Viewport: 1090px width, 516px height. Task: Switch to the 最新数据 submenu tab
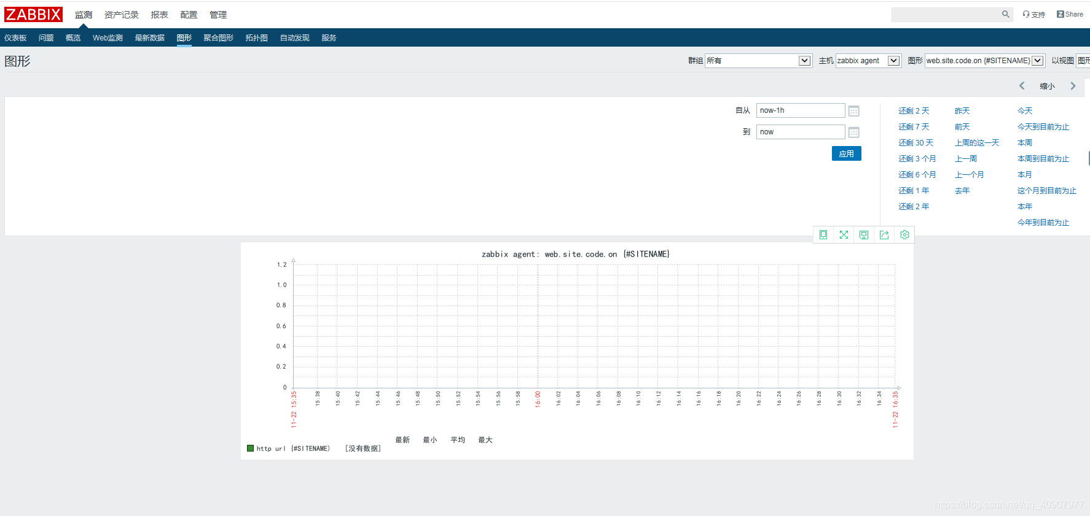[x=150, y=38]
